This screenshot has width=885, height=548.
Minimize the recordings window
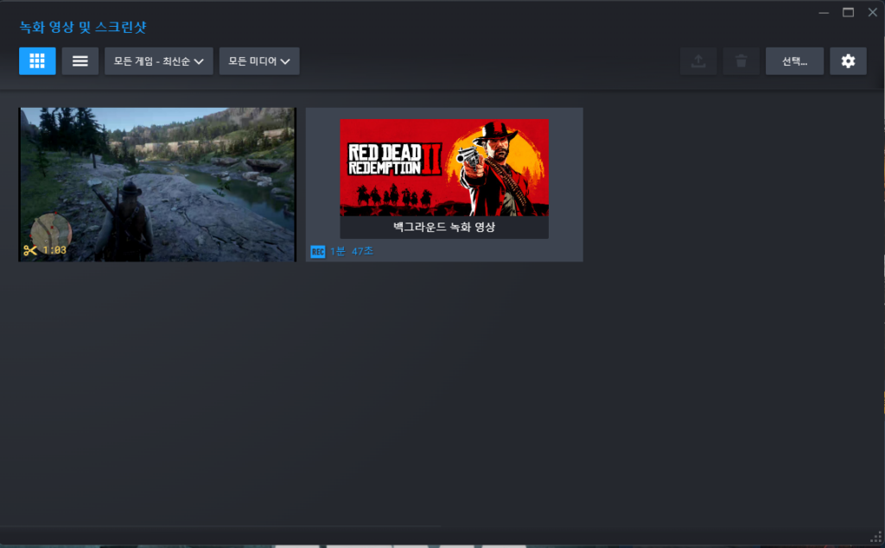pos(825,12)
